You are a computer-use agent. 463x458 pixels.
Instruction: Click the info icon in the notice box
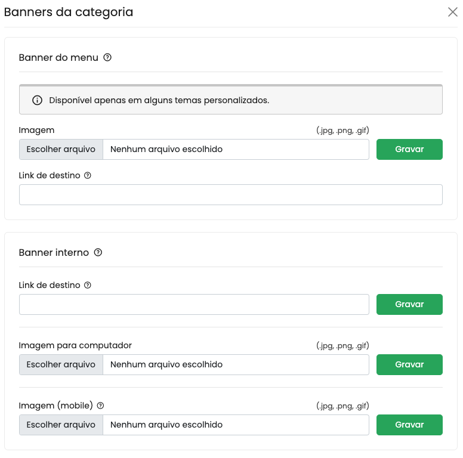point(37,100)
